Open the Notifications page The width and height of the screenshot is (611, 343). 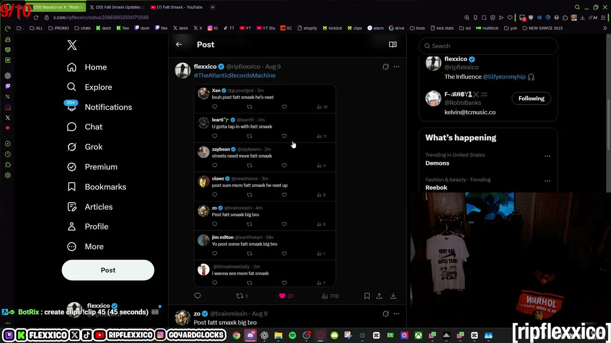[99, 107]
